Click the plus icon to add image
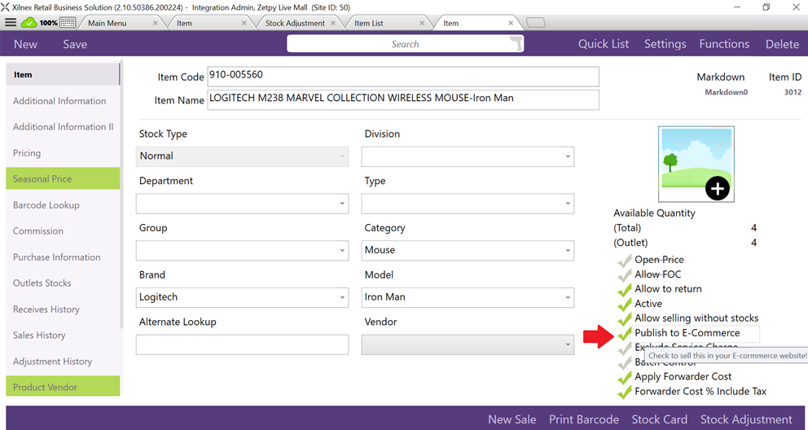The width and height of the screenshot is (808, 430). 717,189
